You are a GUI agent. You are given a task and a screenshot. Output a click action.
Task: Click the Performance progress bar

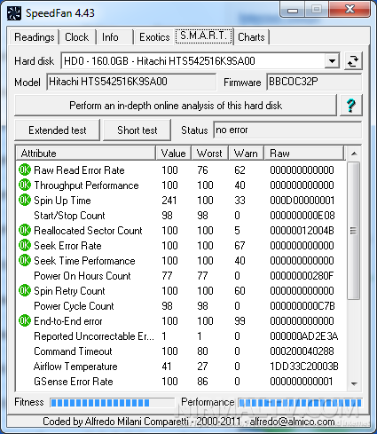click(300, 403)
